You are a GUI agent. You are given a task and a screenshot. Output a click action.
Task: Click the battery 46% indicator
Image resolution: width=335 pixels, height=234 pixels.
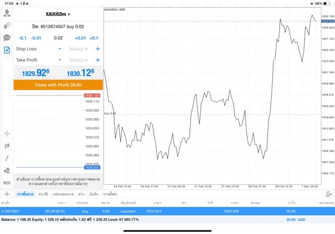coord(322,4)
